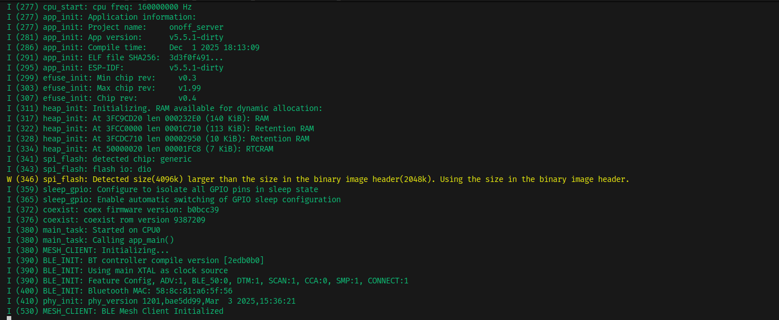The image size is (779, 320).
Task: Click the yellow spi_flash warning line
Action: click(x=318, y=179)
